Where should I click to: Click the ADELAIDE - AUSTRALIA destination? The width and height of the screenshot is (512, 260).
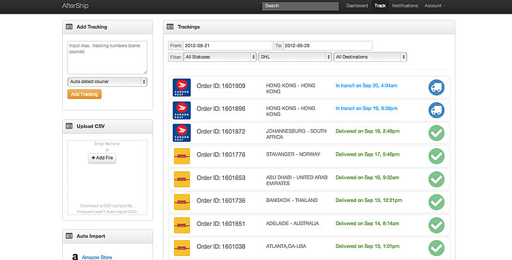click(x=292, y=223)
